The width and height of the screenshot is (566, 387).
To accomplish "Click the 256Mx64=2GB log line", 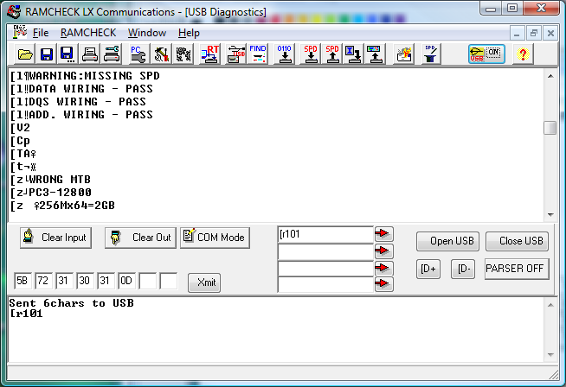I will pyautogui.click(x=62, y=206).
